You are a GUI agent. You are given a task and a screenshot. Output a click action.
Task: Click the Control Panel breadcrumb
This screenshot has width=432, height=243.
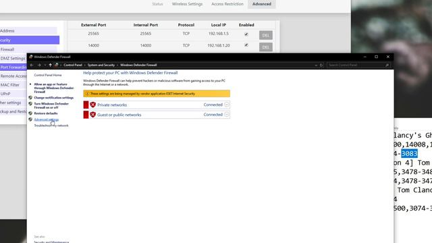73,65
